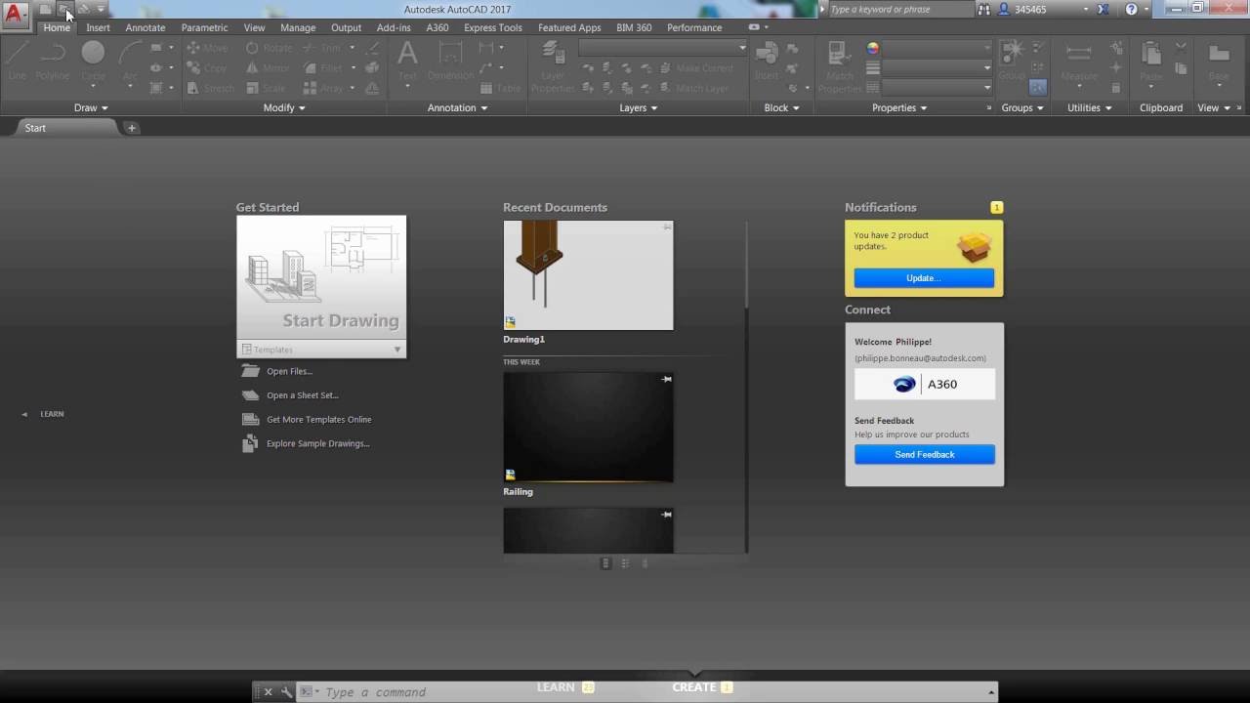Viewport: 1250px width, 703px height.
Task: Click Open a Sheet Set... link
Action: 302,395
